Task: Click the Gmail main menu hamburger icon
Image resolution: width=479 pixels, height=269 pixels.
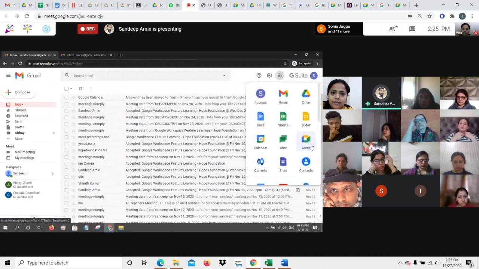Action: [x=8, y=75]
